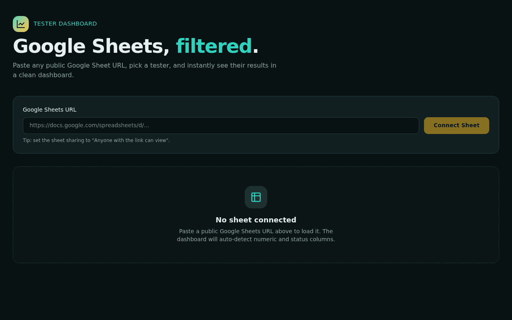512x320 pixels.
Task: Select the TESTER DASHBOARD label text
Action: (65, 24)
